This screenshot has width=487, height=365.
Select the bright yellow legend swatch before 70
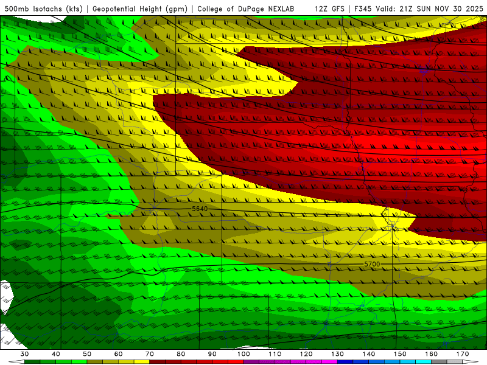[142, 362]
